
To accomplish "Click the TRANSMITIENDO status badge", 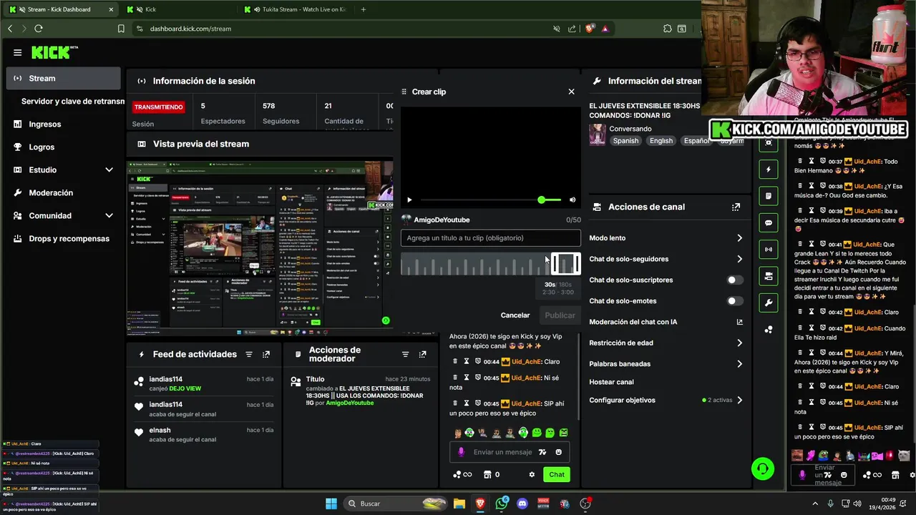I will click(x=159, y=107).
